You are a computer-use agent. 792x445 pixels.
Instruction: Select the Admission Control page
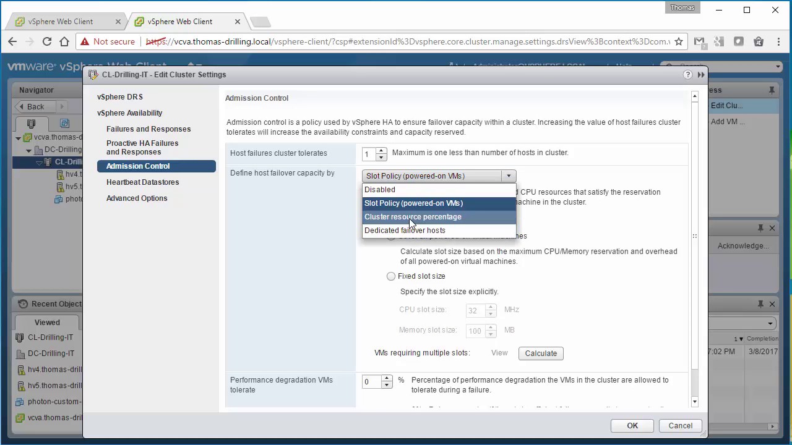click(157, 166)
